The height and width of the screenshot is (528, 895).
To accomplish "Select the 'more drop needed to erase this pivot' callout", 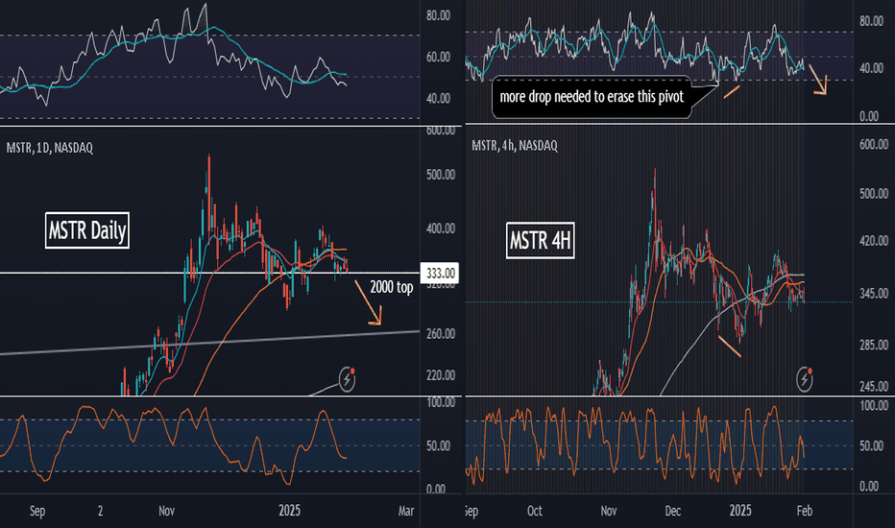I will click(x=592, y=97).
